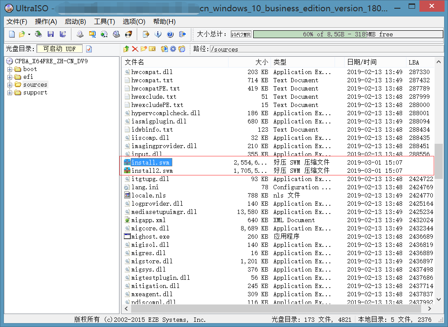Click the file list scroll-up arrow
Viewport: 448px width, 327px height.
click(438, 62)
